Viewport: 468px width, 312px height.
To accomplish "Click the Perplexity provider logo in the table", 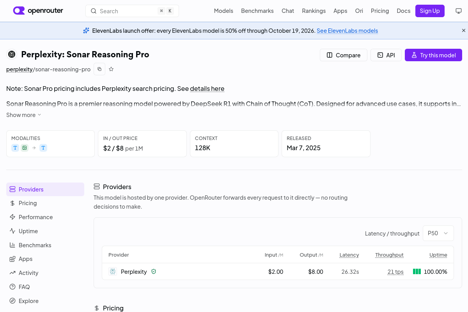I will pyautogui.click(x=113, y=271).
